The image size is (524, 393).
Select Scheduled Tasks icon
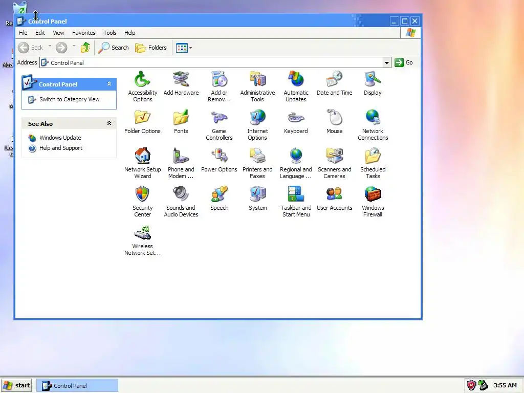click(x=373, y=163)
